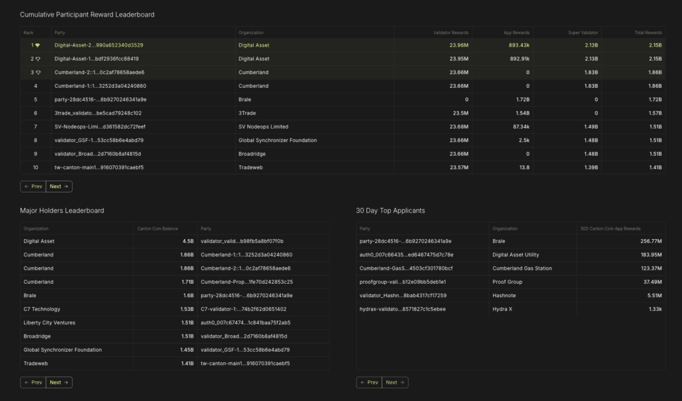The image size is (682, 401).
Task: Select party 3trade_validato...be5cad79248c102
Action: click(98, 113)
